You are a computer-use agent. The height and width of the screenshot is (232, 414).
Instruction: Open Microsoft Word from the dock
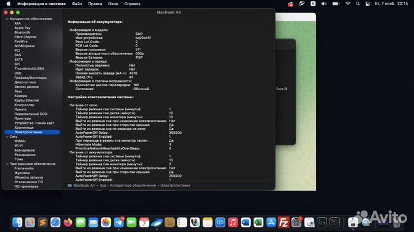(246, 222)
